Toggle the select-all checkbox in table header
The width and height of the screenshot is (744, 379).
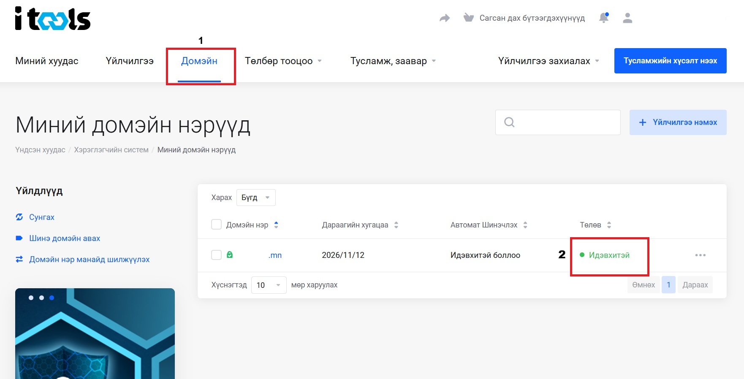[x=216, y=225]
